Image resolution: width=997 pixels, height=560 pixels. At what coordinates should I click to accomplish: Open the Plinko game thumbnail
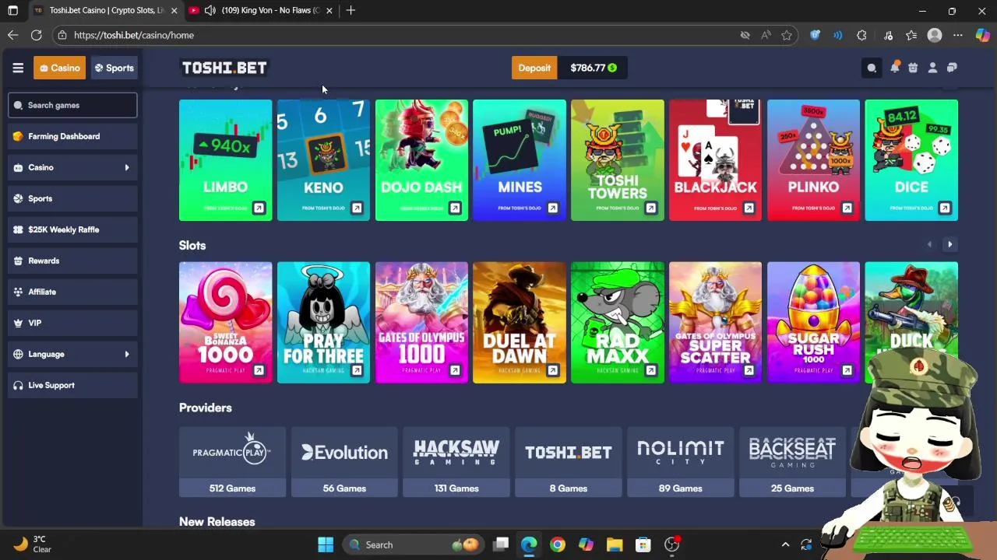813,160
